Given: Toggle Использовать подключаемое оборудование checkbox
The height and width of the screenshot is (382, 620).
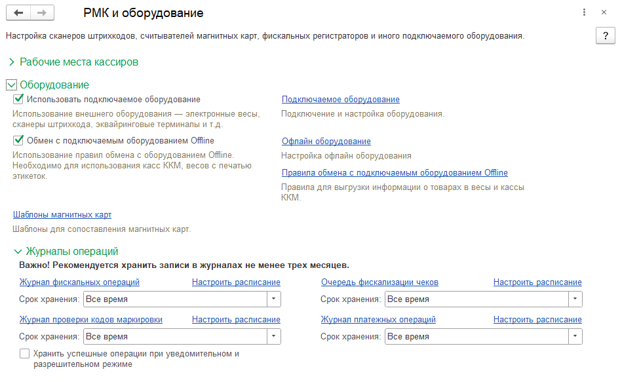Looking at the screenshot, I should pyautogui.click(x=18, y=100).
